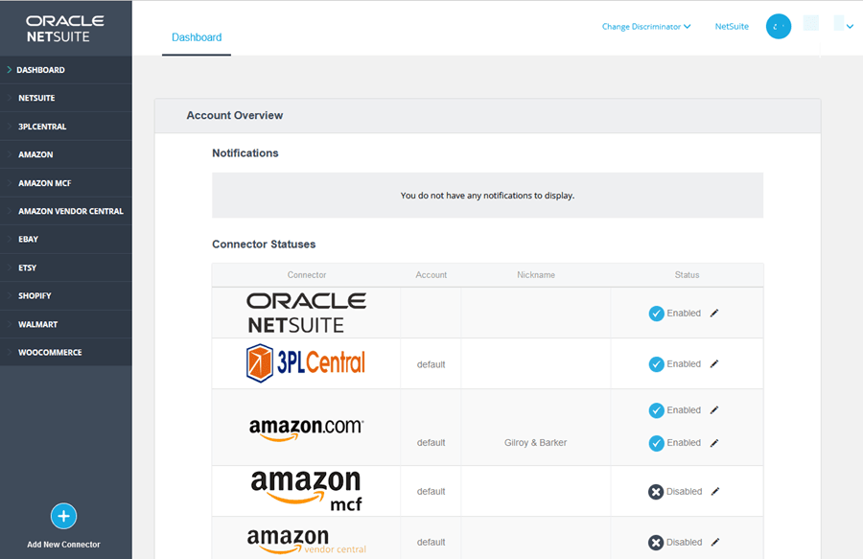Viewport: 863px width, 559px height.
Task: Click pencil icon for Gilroy & Barker entry
Action: click(x=714, y=443)
